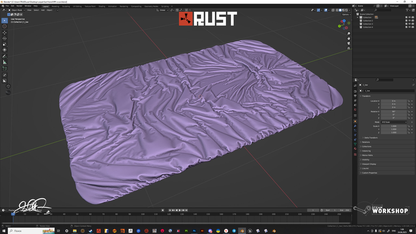416x234 pixels.
Task: Open the File menu
Action: [x=7, y=6]
